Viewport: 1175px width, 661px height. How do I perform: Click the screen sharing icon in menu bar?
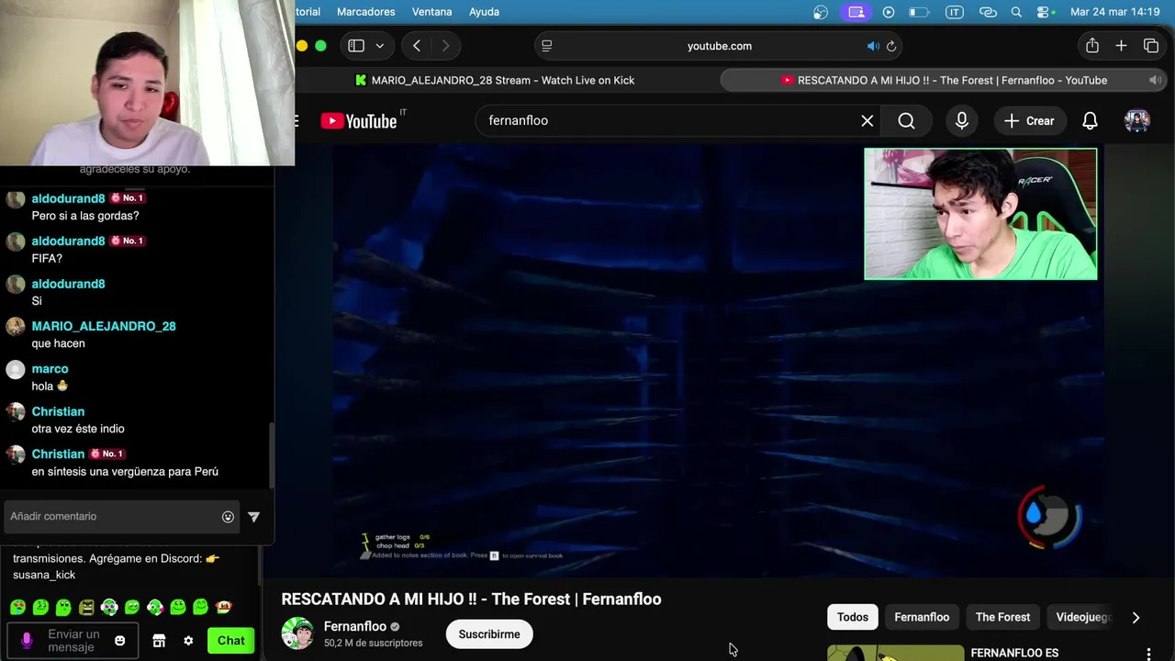[x=856, y=12]
